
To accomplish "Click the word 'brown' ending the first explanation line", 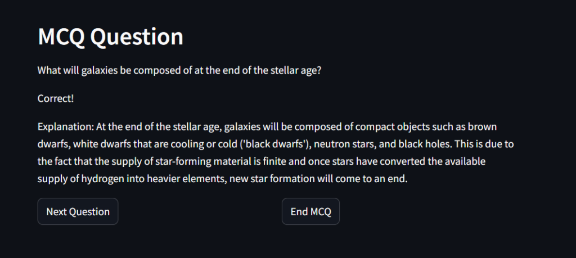I will point(483,128).
